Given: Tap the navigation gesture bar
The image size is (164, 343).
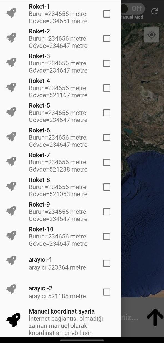Looking at the screenshot, I should tap(82, 340).
